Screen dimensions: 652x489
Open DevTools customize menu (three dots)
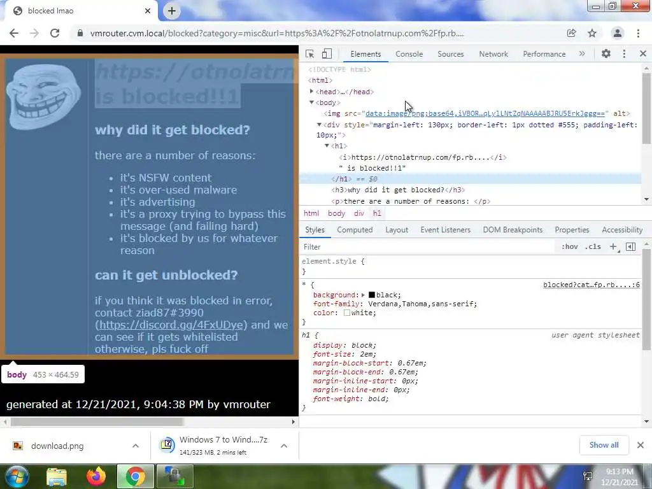[624, 53]
